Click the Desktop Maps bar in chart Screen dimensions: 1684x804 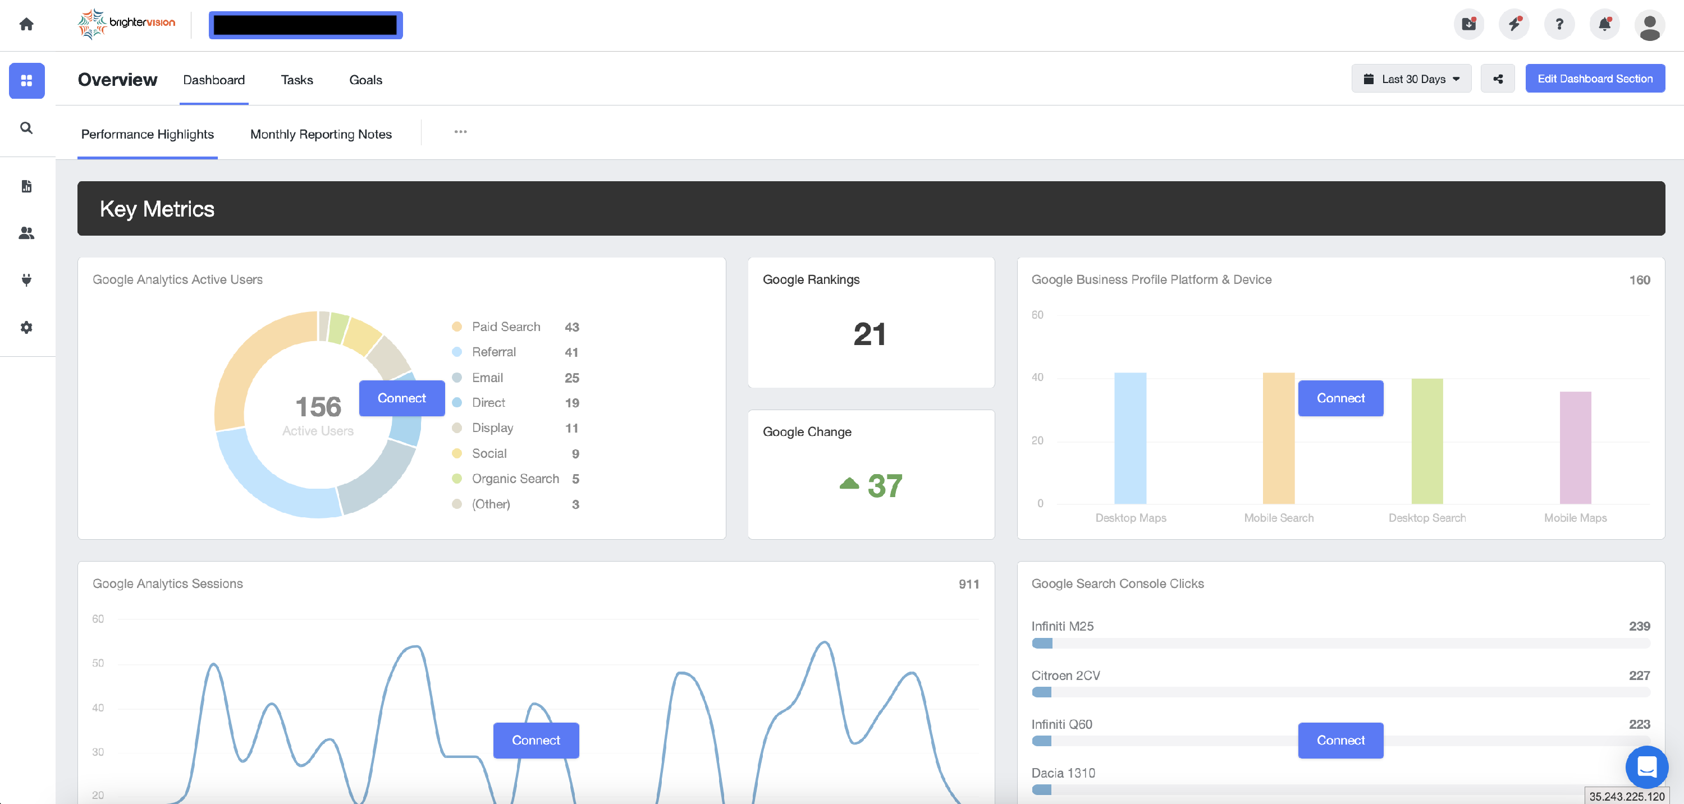1131,438
